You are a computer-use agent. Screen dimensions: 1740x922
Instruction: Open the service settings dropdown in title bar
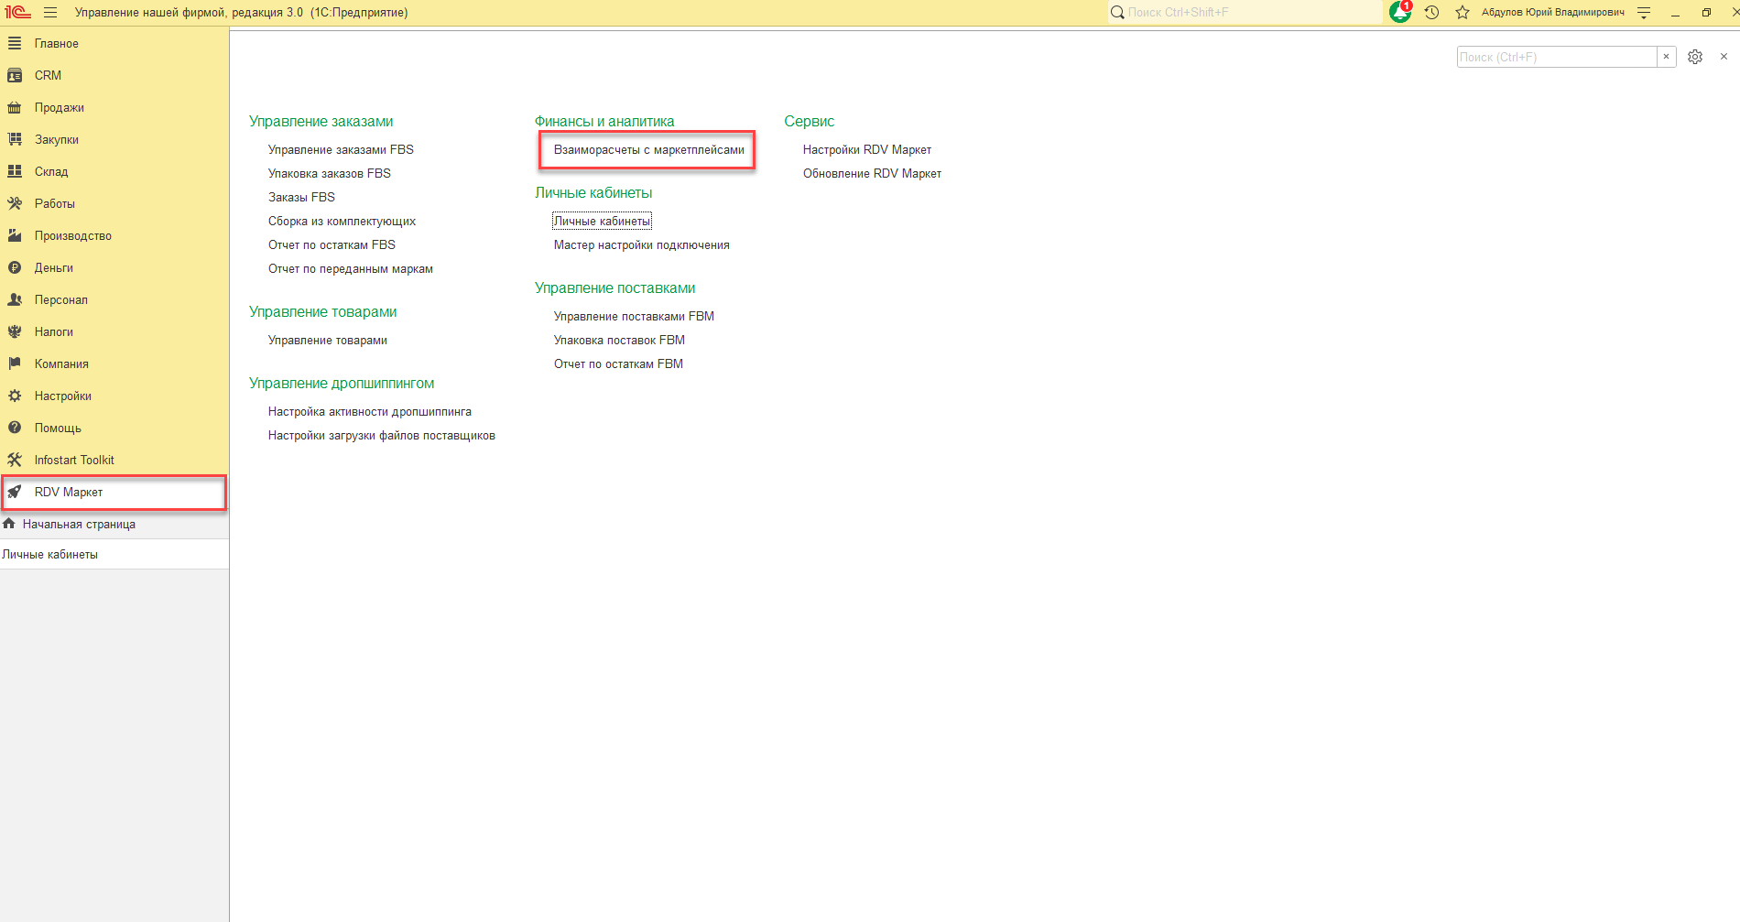(1644, 13)
